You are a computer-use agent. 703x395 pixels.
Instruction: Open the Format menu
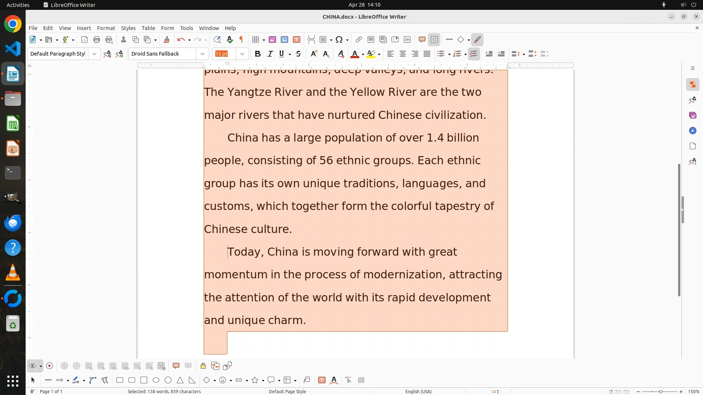point(106,28)
